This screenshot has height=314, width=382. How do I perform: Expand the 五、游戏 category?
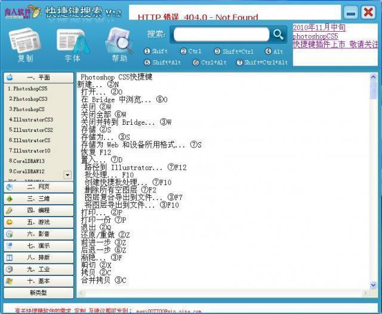pyautogui.click(x=38, y=222)
